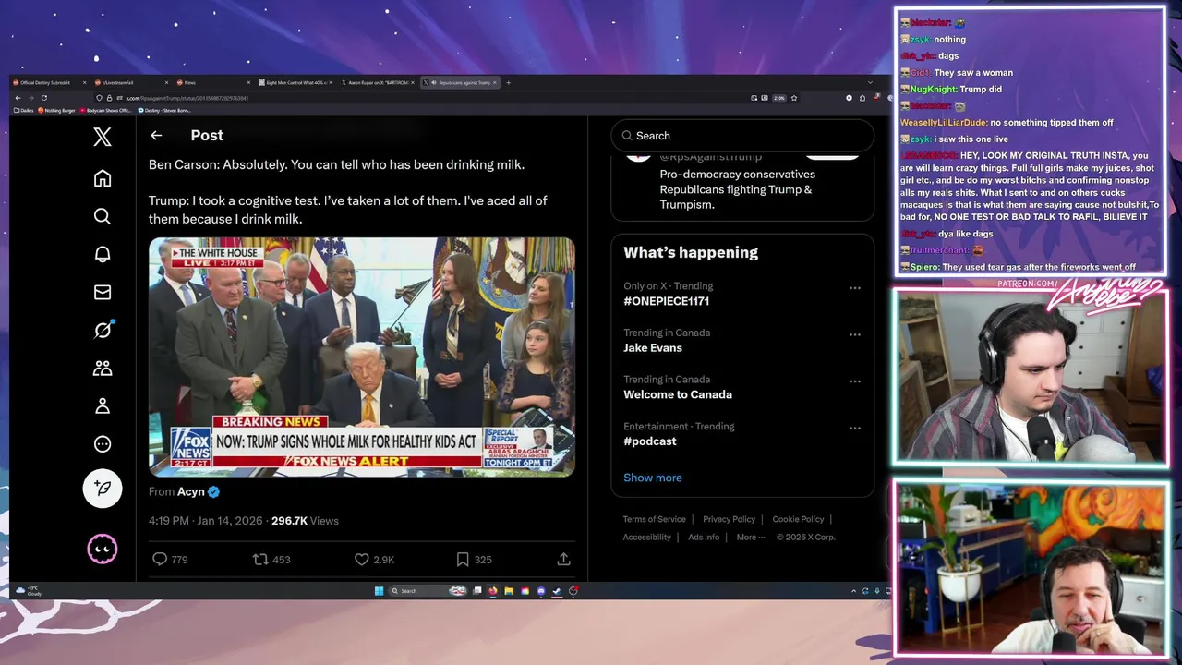Image resolution: width=1182 pixels, height=665 pixels.
Task: Switch to Official Destiny Subreddit tab
Action: pos(48,83)
